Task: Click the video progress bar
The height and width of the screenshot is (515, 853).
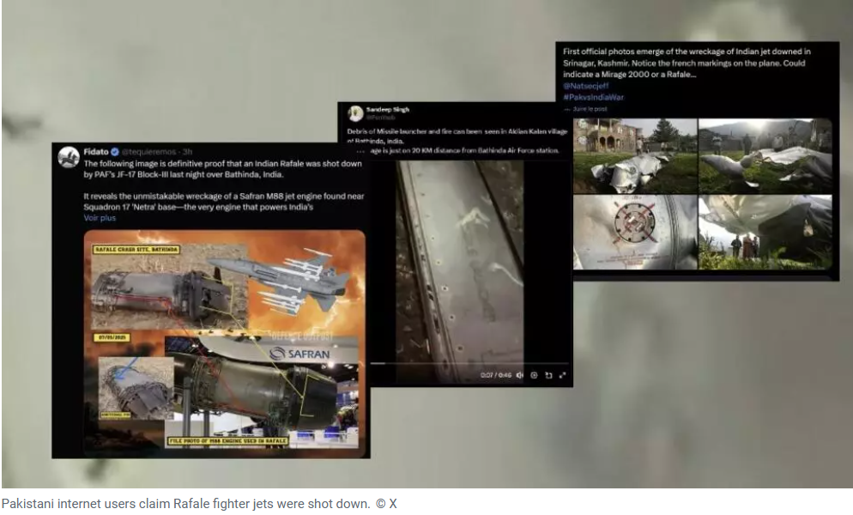Action: point(469,363)
